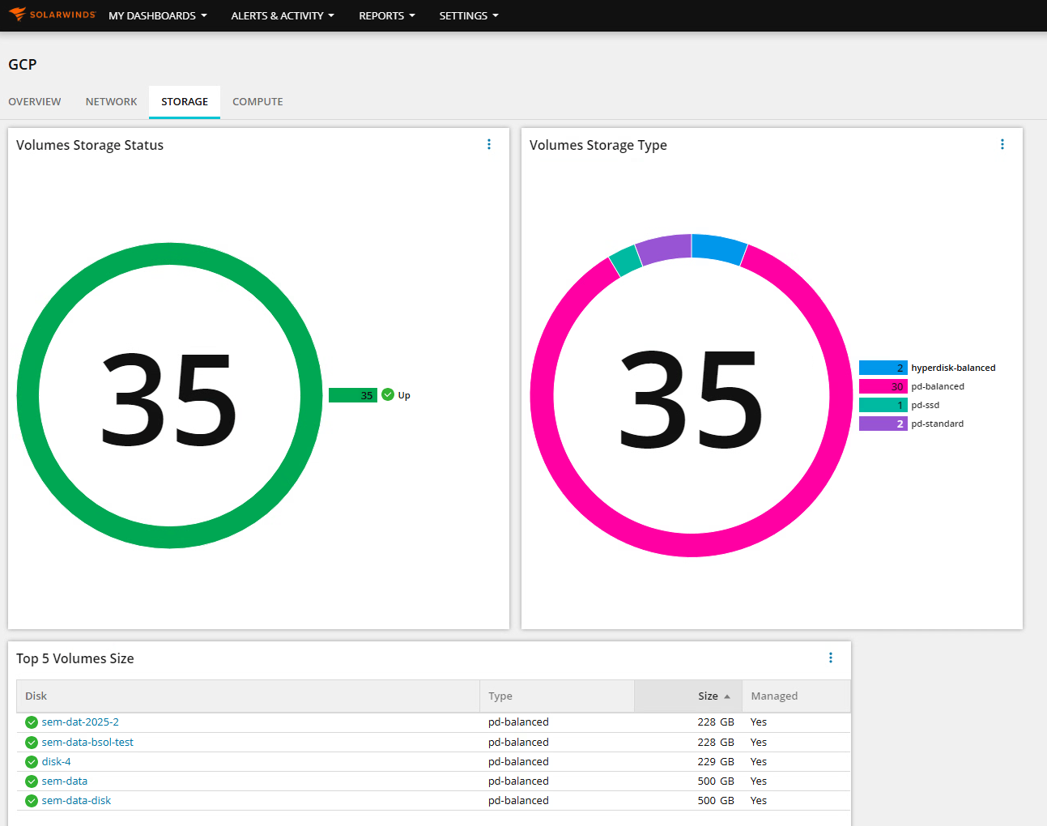Click the SolarWinds logo icon
This screenshot has height=826, width=1047.
point(17,15)
